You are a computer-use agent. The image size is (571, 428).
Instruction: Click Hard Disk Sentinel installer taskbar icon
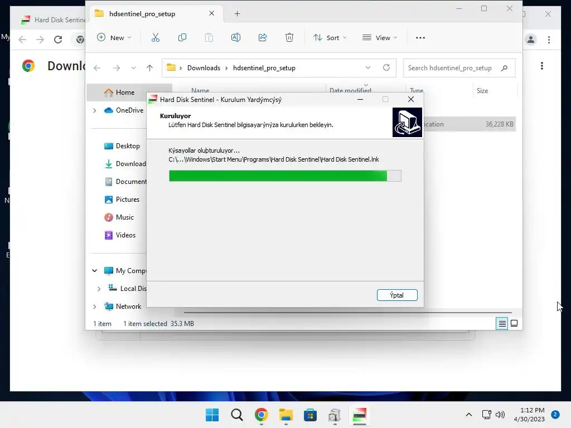point(360,415)
